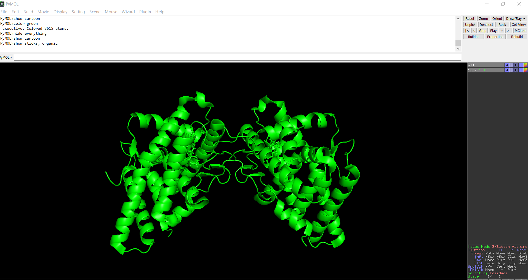Open the Setting menu
The height and width of the screenshot is (280, 528).
click(x=78, y=12)
